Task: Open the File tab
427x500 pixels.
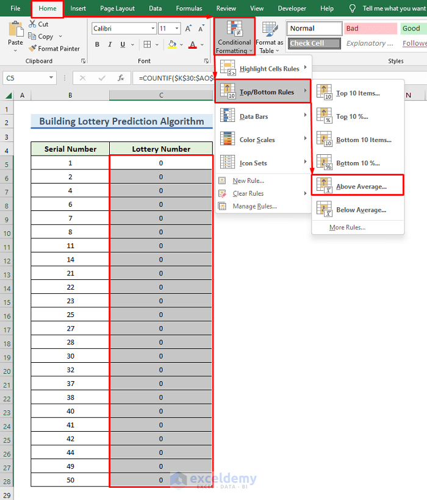Action: point(15,9)
